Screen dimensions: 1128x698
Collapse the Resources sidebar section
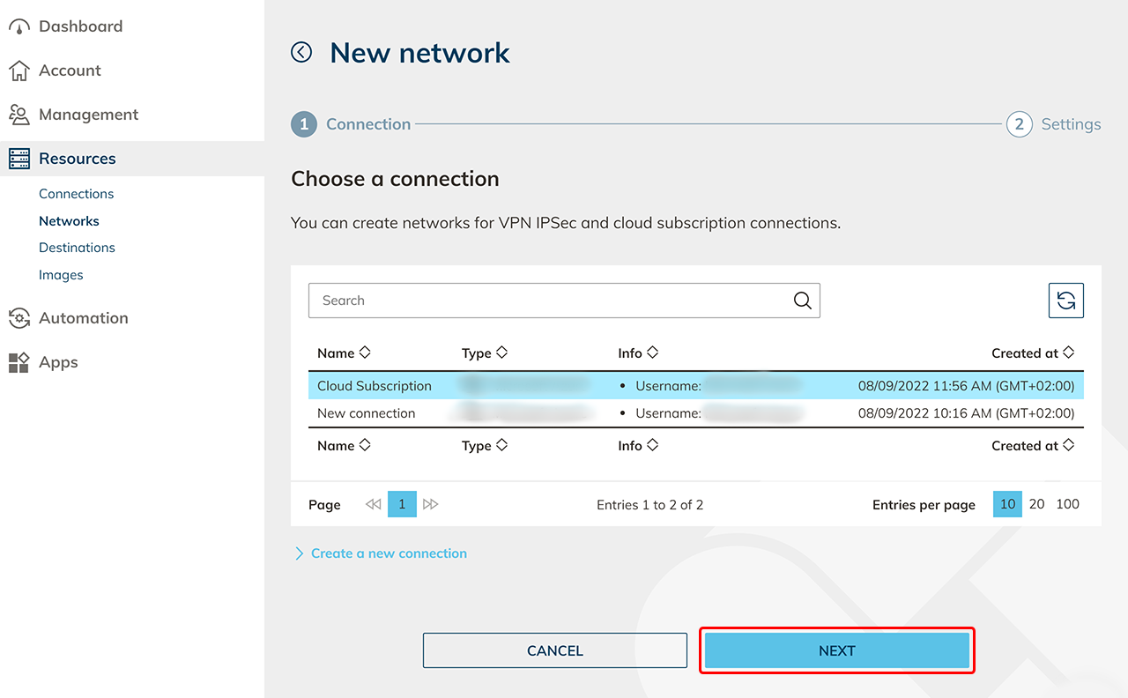coord(78,159)
